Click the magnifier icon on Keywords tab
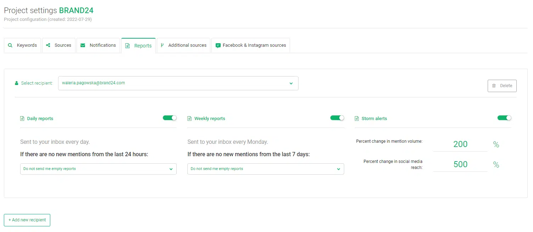This screenshot has height=232, width=533. (x=10, y=45)
